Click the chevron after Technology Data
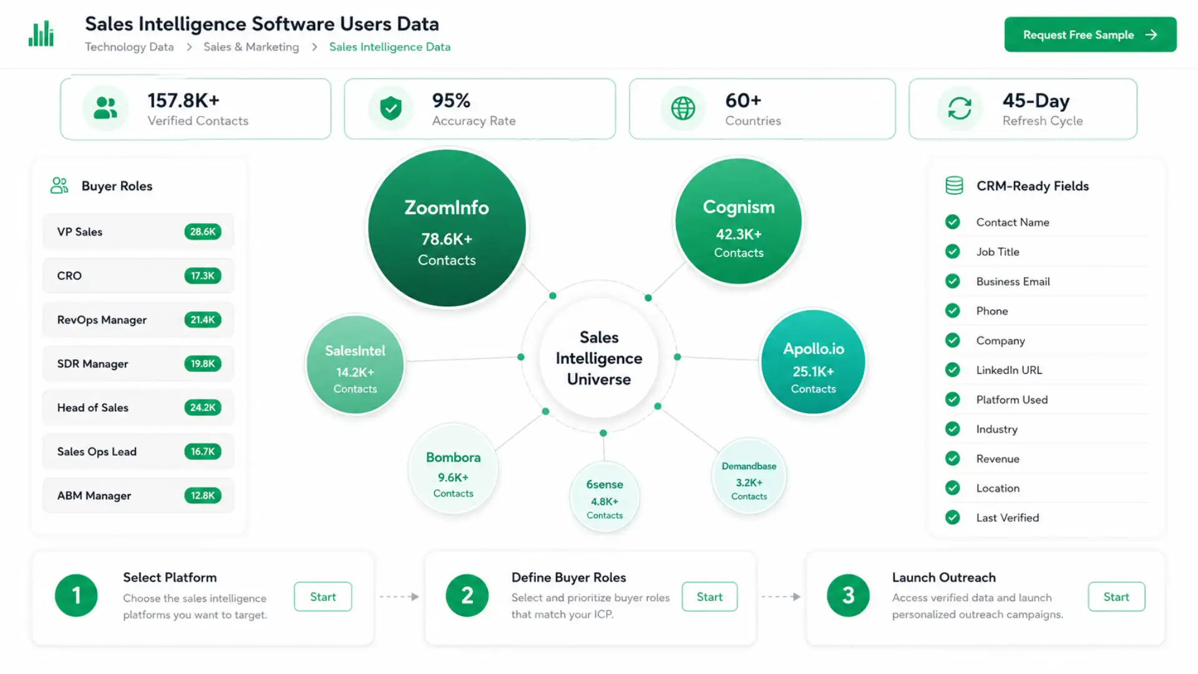Screen dimensions: 1198x674 point(189,47)
